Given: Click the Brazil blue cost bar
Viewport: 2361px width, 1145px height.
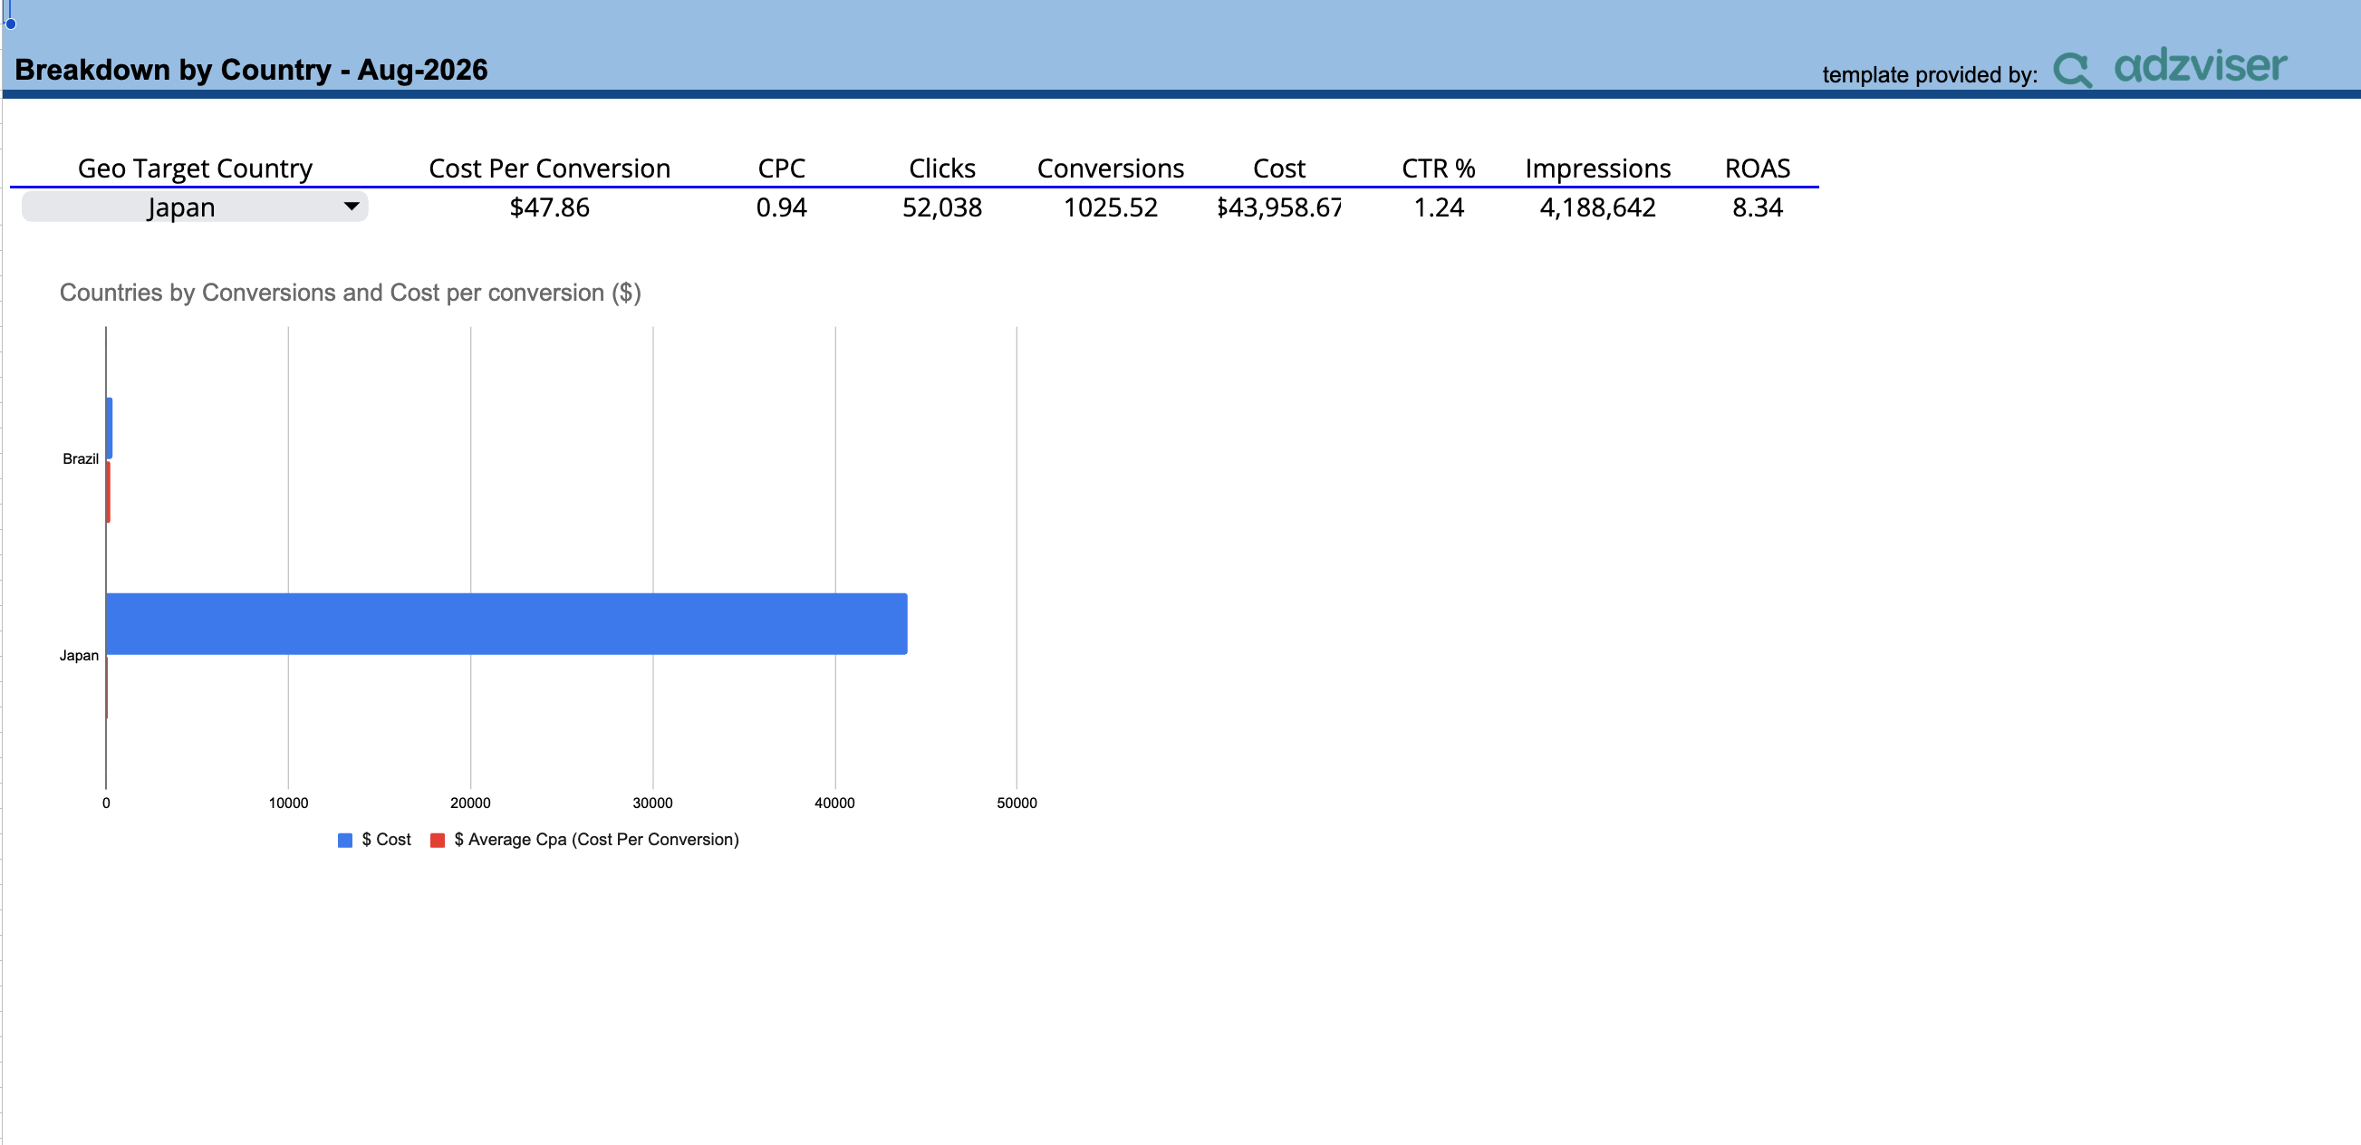Looking at the screenshot, I should pyautogui.click(x=109, y=428).
